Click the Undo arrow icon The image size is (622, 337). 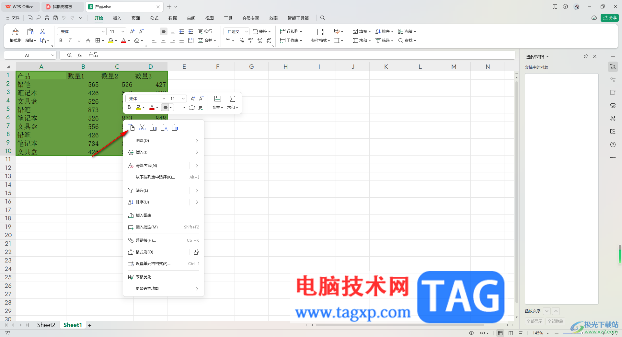pos(64,18)
